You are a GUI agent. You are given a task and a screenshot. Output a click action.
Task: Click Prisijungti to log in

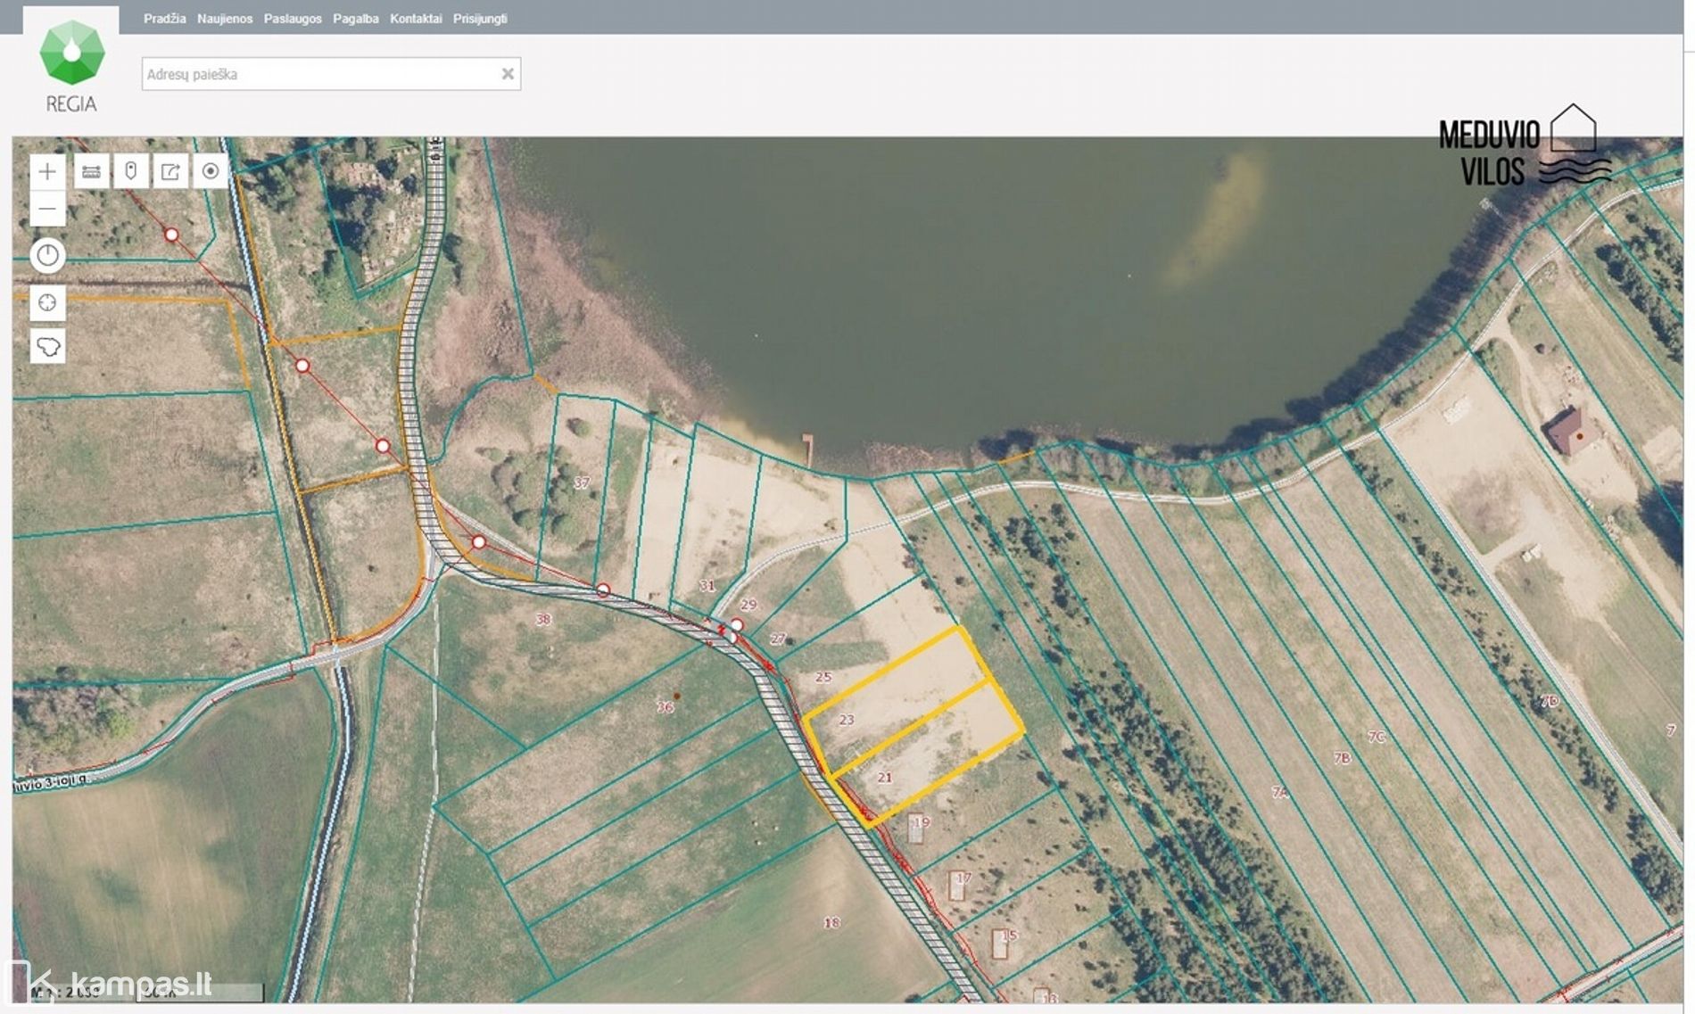point(480,19)
